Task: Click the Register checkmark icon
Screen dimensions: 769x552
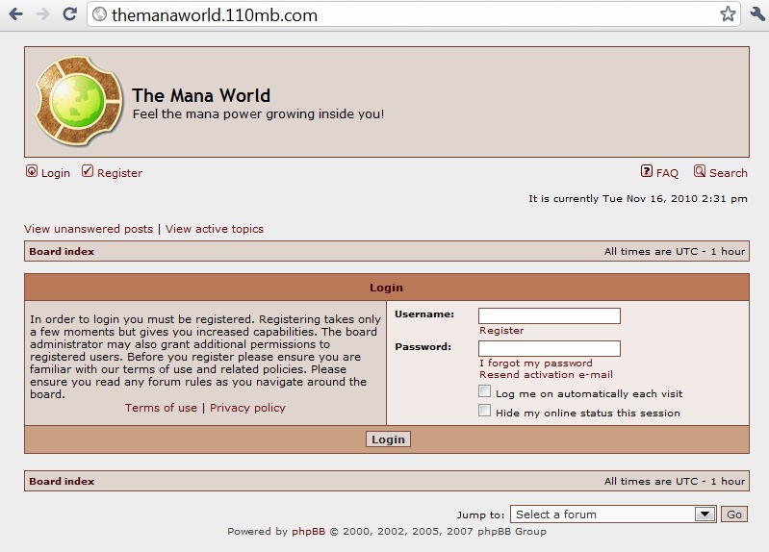Action: tap(88, 171)
